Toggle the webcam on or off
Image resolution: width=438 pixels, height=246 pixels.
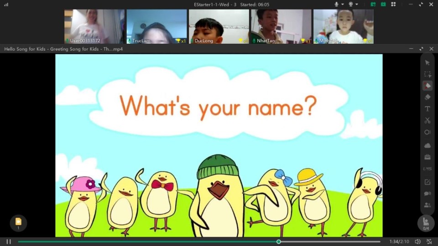click(351, 4)
